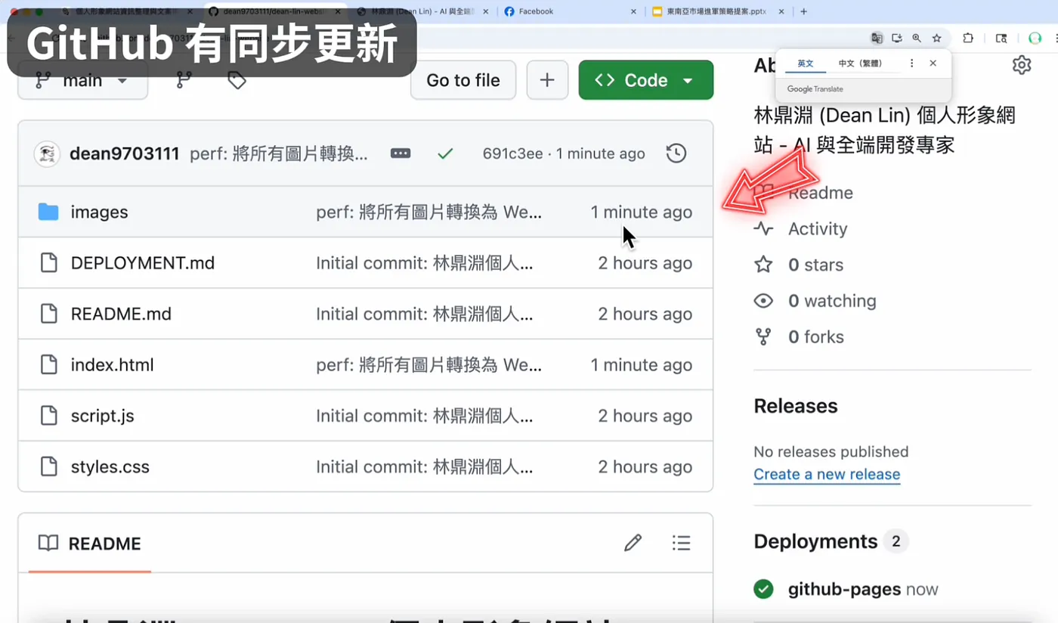View the 0 watching link
This screenshot has width=1058, height=623.
pyautogui.click(x=832, y=301)
